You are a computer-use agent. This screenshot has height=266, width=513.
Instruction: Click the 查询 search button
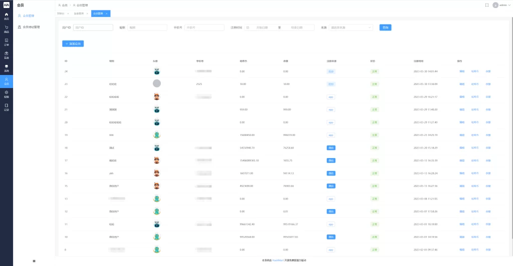click(385, 27)
